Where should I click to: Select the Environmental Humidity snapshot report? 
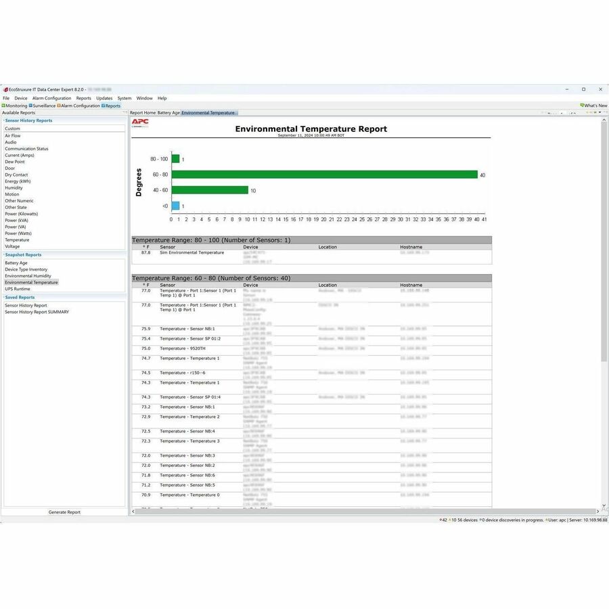28,275
